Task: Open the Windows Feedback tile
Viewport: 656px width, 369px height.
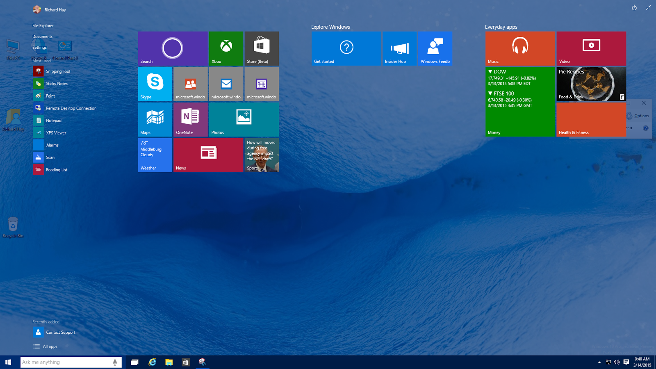Action: [x=435, y=48]
